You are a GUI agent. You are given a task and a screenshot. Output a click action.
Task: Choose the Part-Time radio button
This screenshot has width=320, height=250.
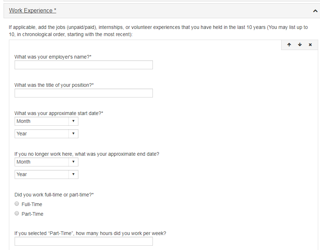coord(17,214)
